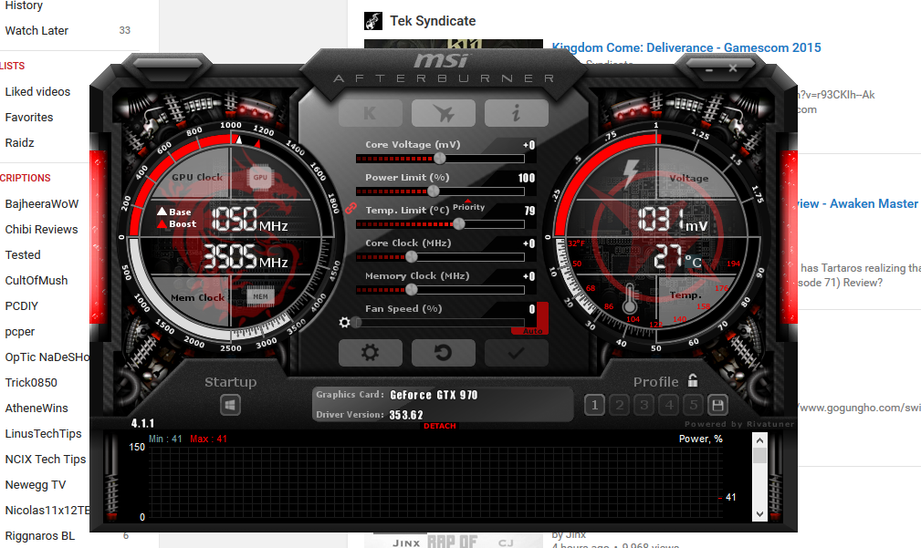Open NCIX Tech Tips subscription
921x548 pixels.
click(x=46, y=460)
